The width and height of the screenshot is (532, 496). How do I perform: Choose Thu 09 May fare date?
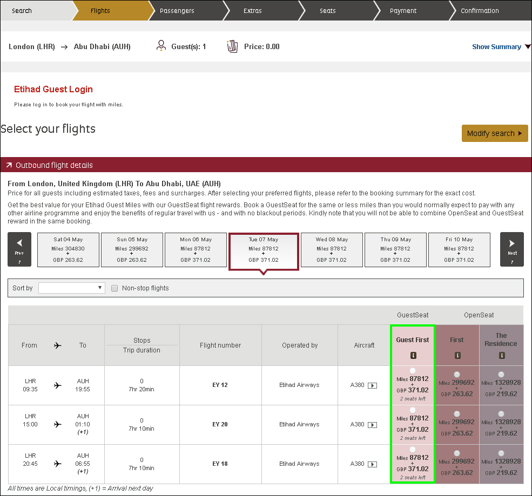click(395, 250)
